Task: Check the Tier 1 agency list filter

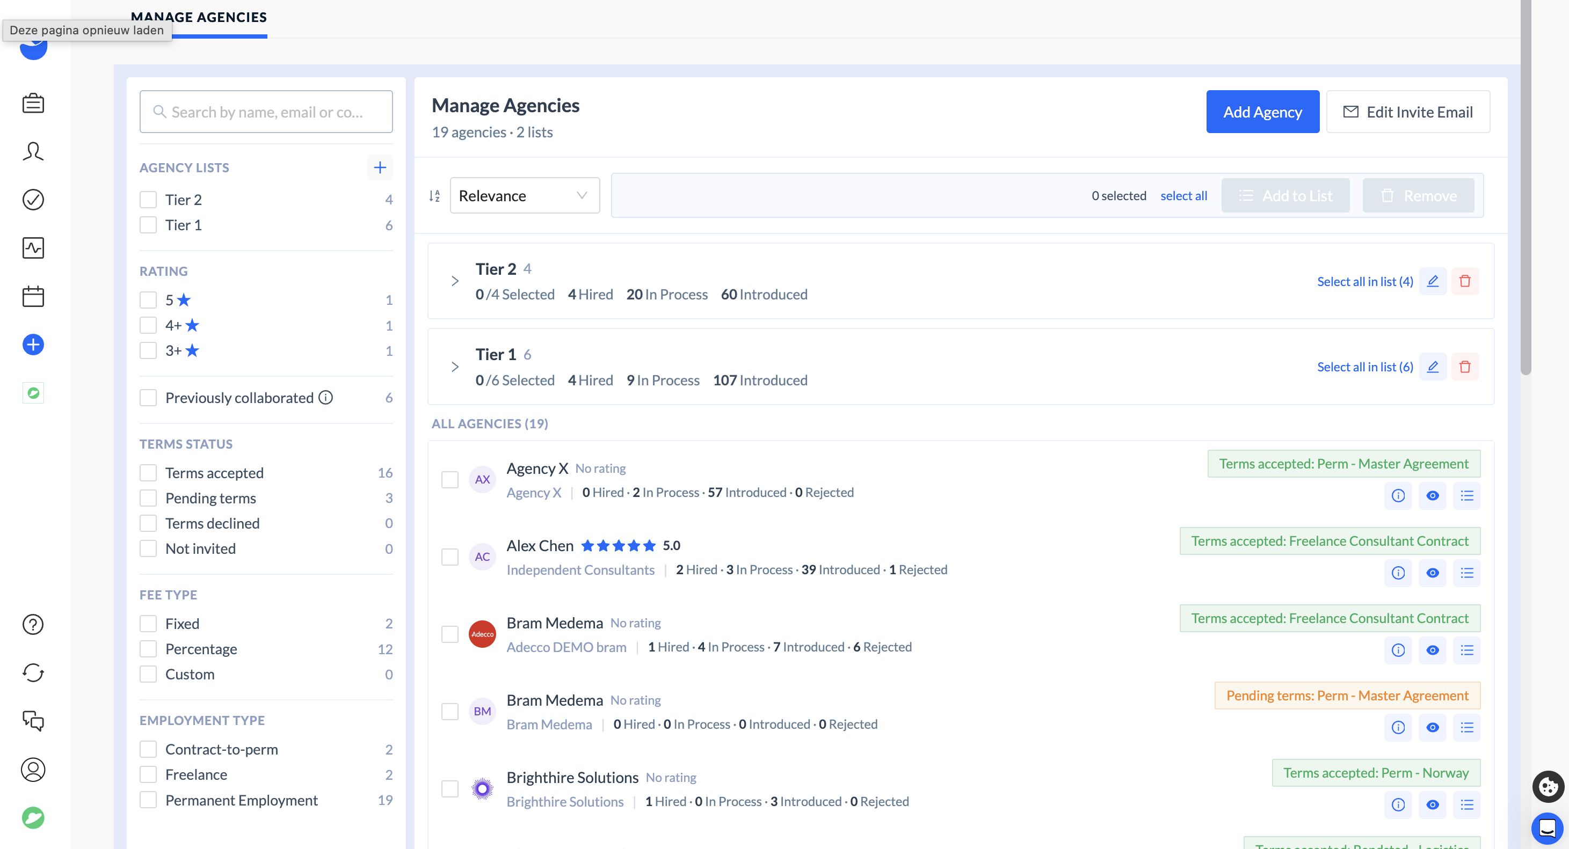Action: pos(148,225)
